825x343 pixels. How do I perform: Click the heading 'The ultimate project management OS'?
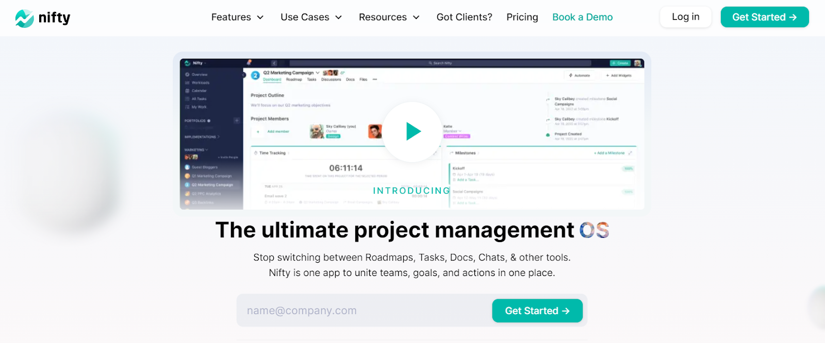coord(412,230)
